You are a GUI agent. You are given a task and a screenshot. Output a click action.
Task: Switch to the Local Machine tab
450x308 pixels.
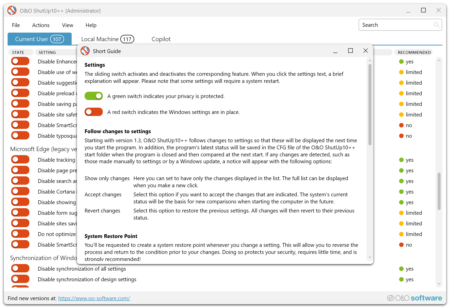(107, 39)
